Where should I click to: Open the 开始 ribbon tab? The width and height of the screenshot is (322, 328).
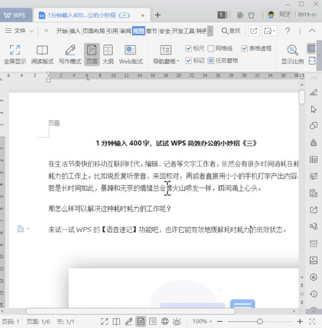point(62,31)
